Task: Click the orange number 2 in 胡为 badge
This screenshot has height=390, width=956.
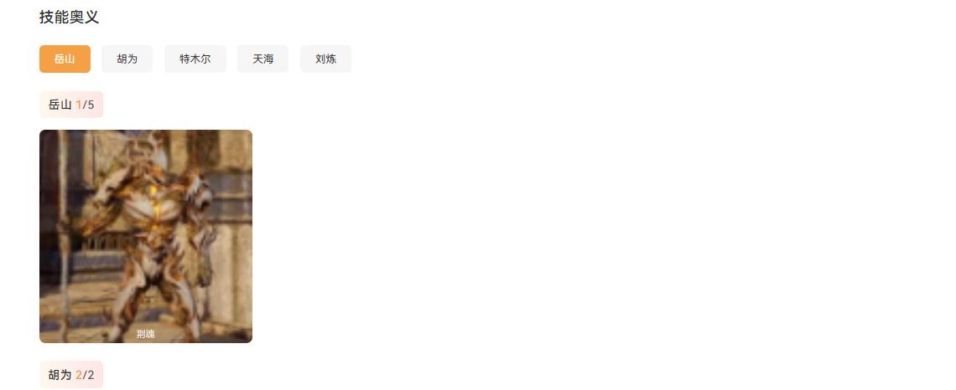Action: pos(79,375)
